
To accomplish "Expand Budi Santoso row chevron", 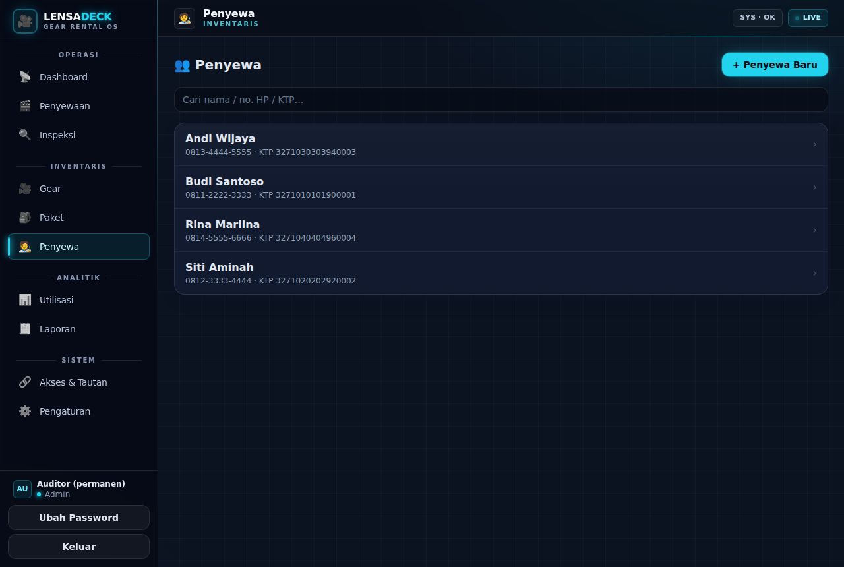I will coord(814,187).
